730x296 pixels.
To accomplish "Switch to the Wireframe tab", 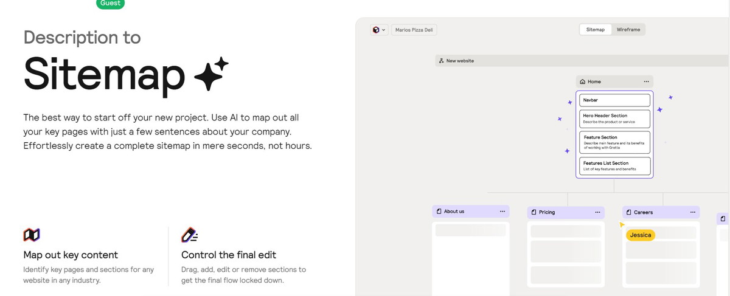I will [x=628, y=29].
